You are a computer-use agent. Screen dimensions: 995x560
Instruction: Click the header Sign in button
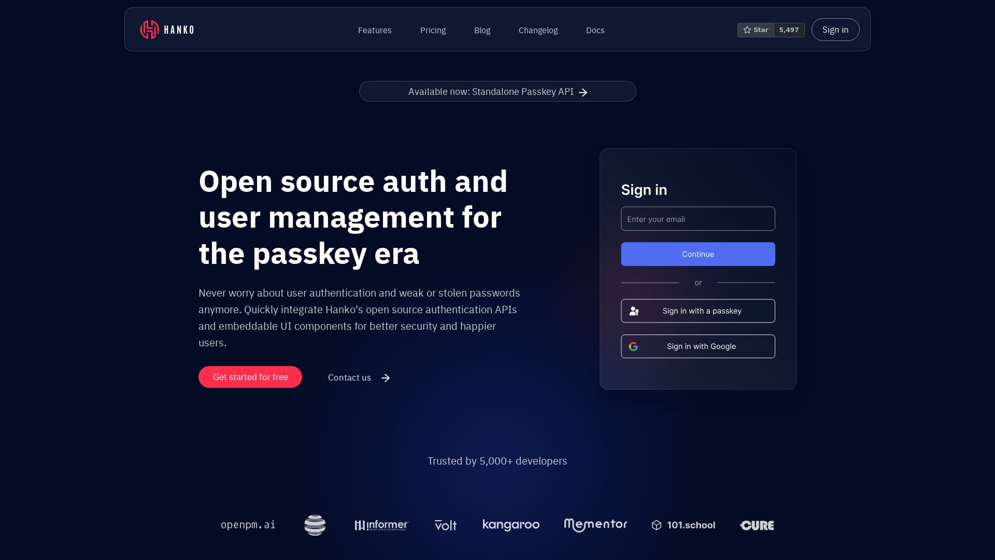[835, 30]
